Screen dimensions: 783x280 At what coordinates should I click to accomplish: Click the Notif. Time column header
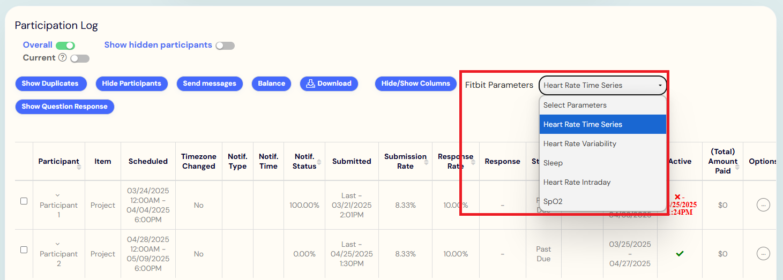click(269, 161)
